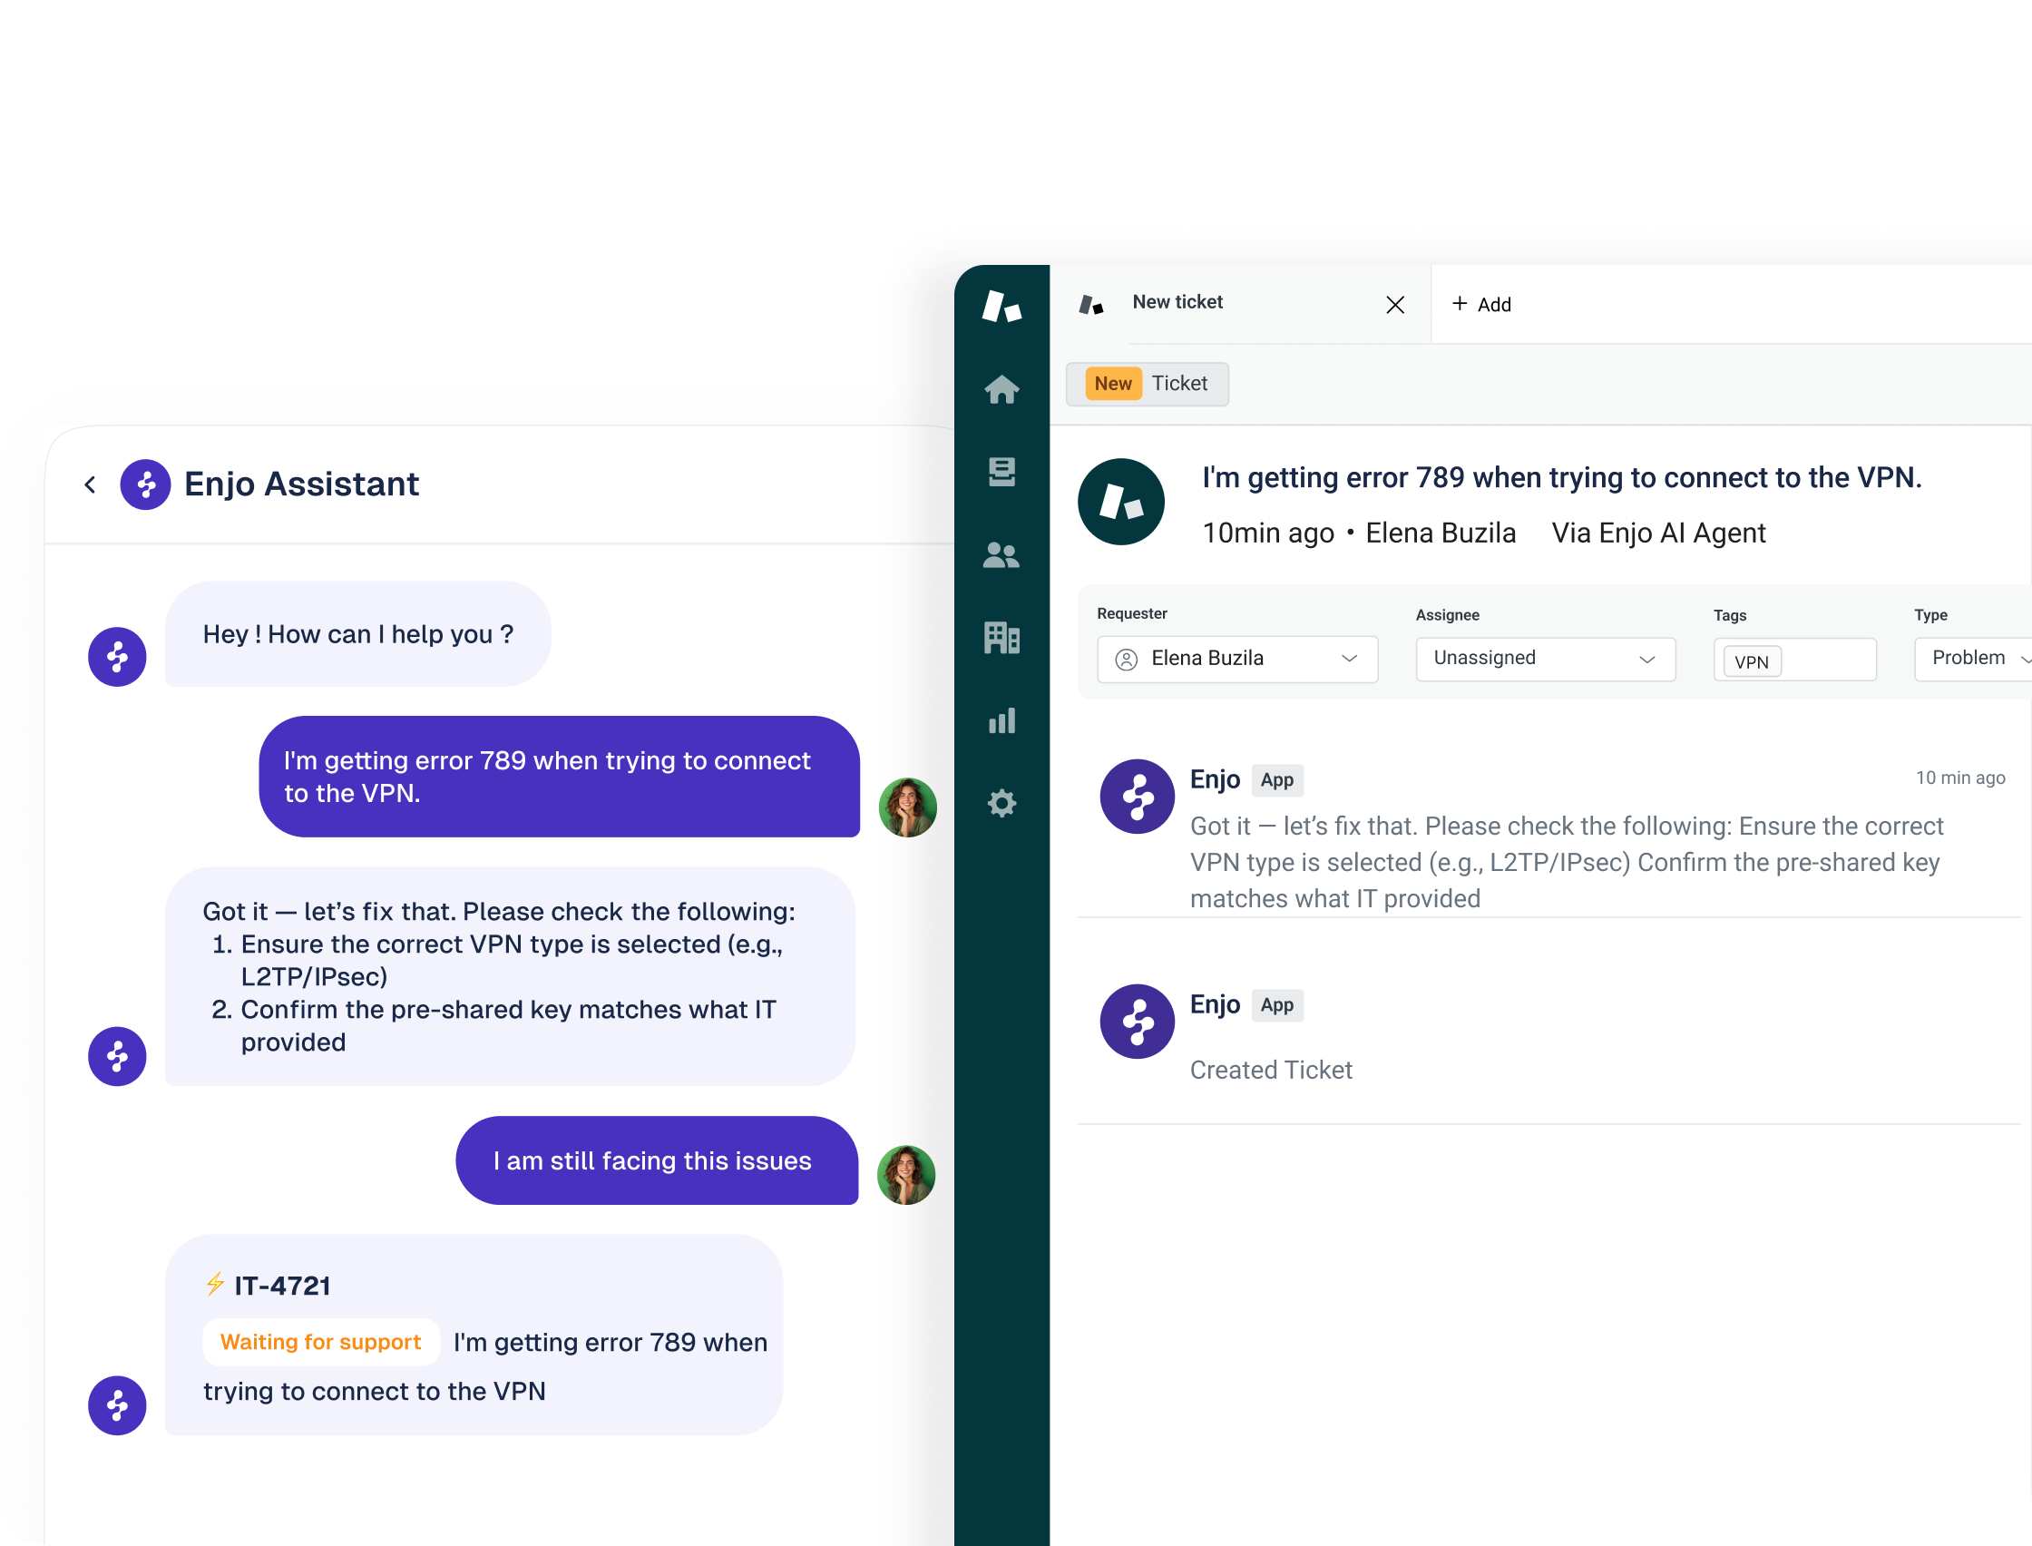Screen dimensions: 2032x1546
Task: Expand the Requester Elena Buzila dropdown
Action: point(1236,659)
